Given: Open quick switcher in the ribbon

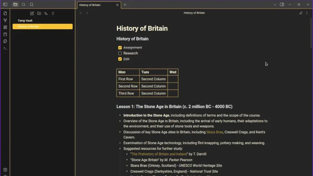Looking at the screenshot, I should click(5, 13).
